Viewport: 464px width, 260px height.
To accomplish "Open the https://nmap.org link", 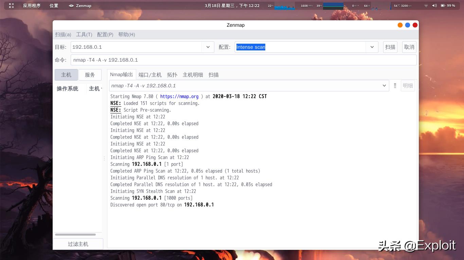I will pos(179,96).
